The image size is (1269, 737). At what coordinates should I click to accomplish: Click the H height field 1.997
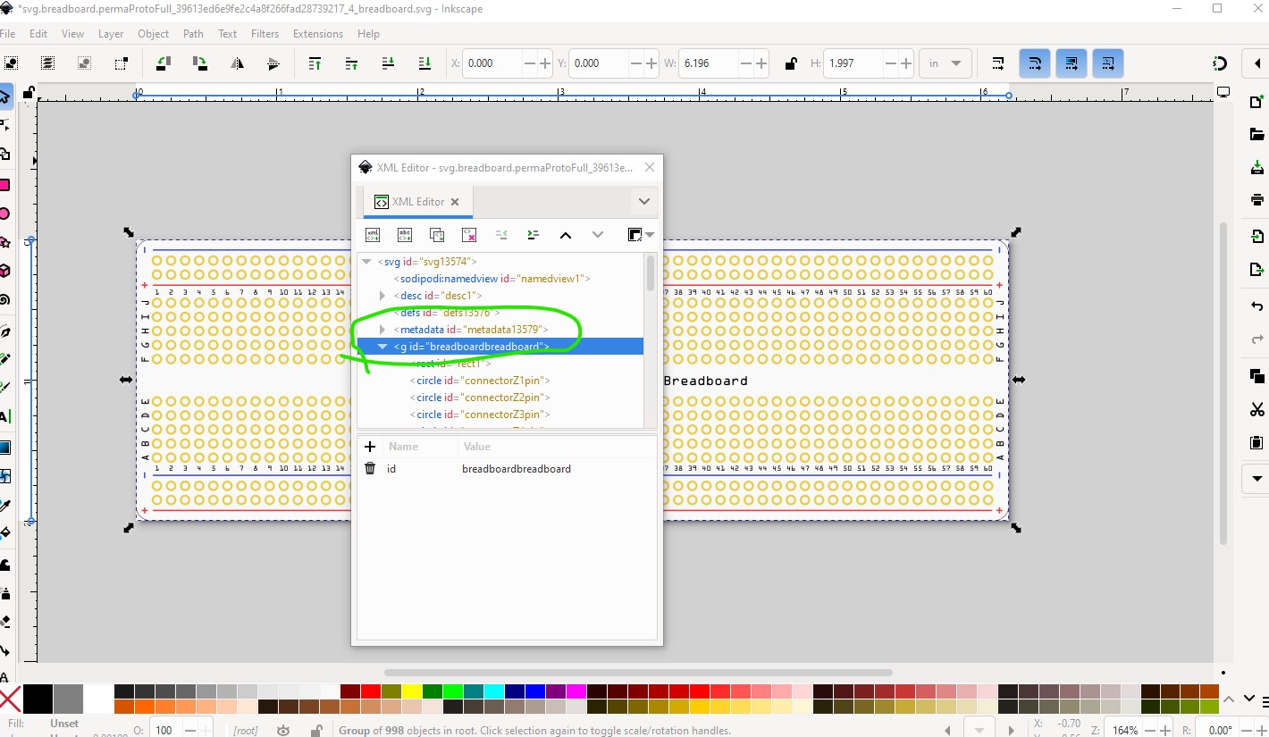pos(852,63)
